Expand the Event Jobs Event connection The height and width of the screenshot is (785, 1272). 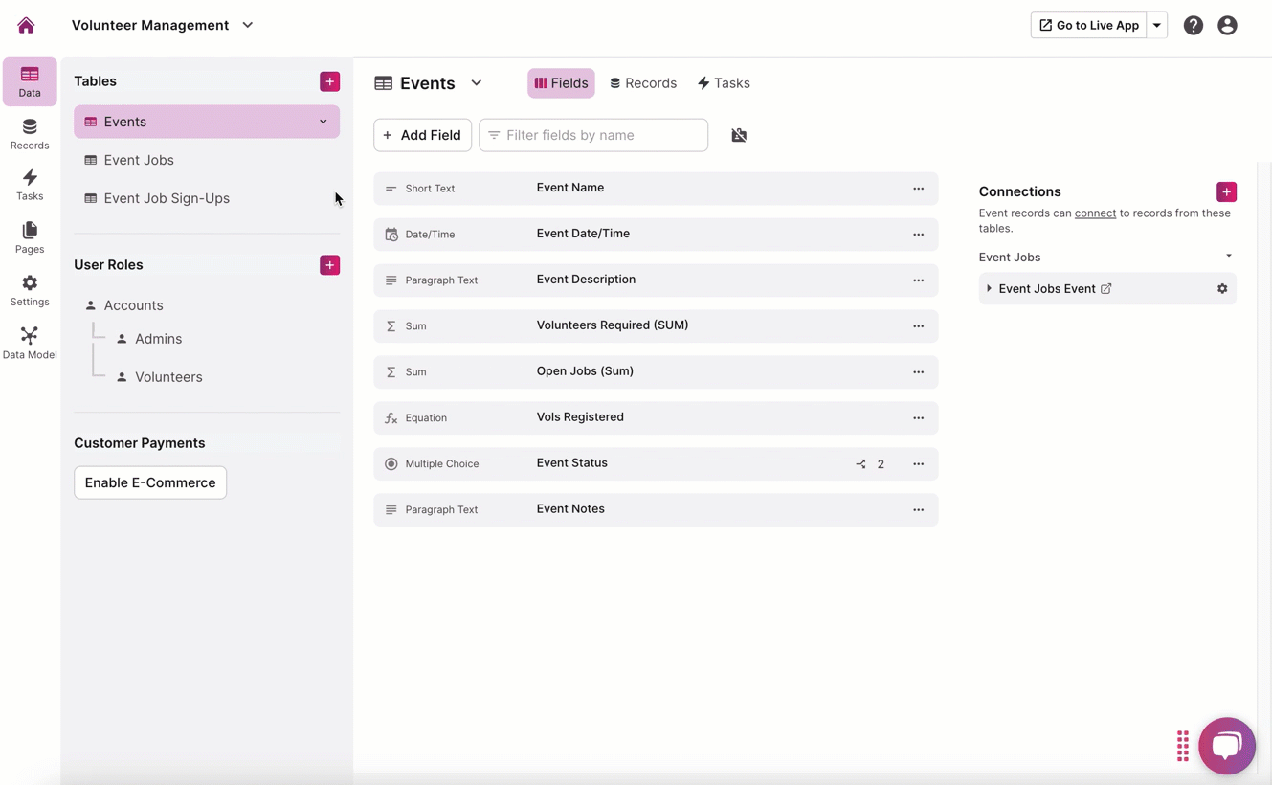pos(990,288)
